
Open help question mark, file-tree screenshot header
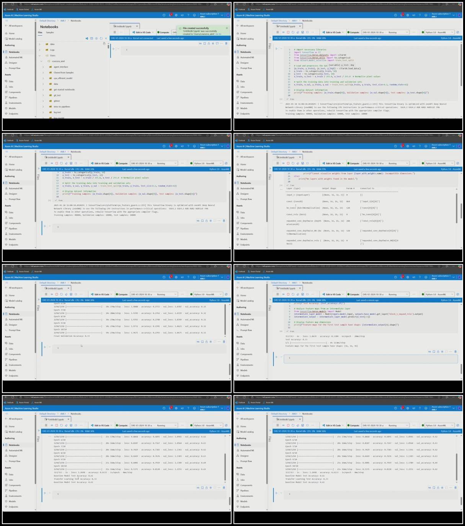[188, 15]
